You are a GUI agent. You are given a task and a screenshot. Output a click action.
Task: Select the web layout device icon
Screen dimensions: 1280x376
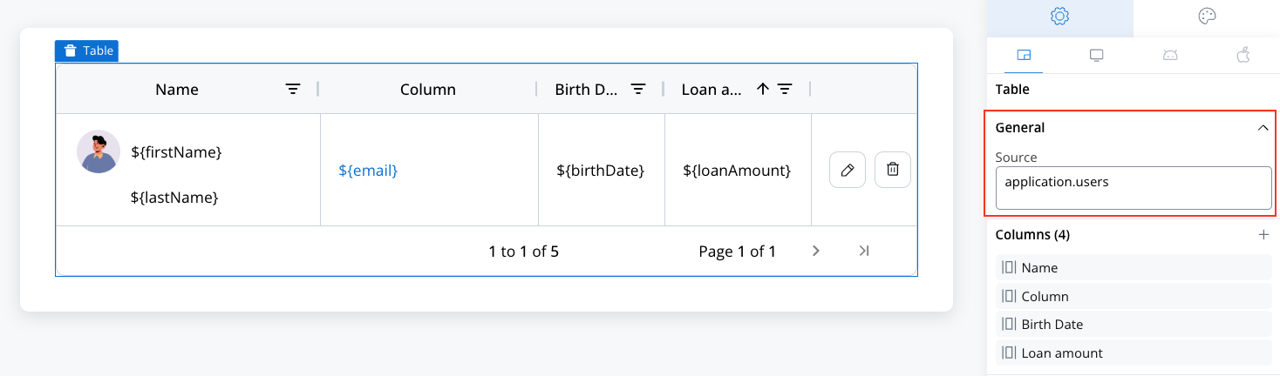pos(1024,56)
